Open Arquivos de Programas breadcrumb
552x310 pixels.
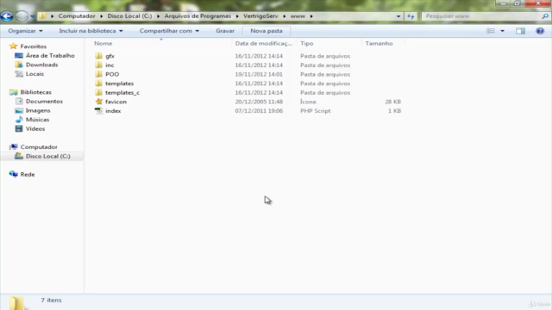coord(198,16)
